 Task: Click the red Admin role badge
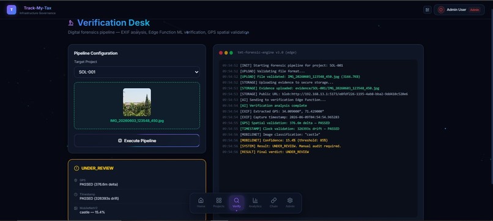tap(475, 10)
